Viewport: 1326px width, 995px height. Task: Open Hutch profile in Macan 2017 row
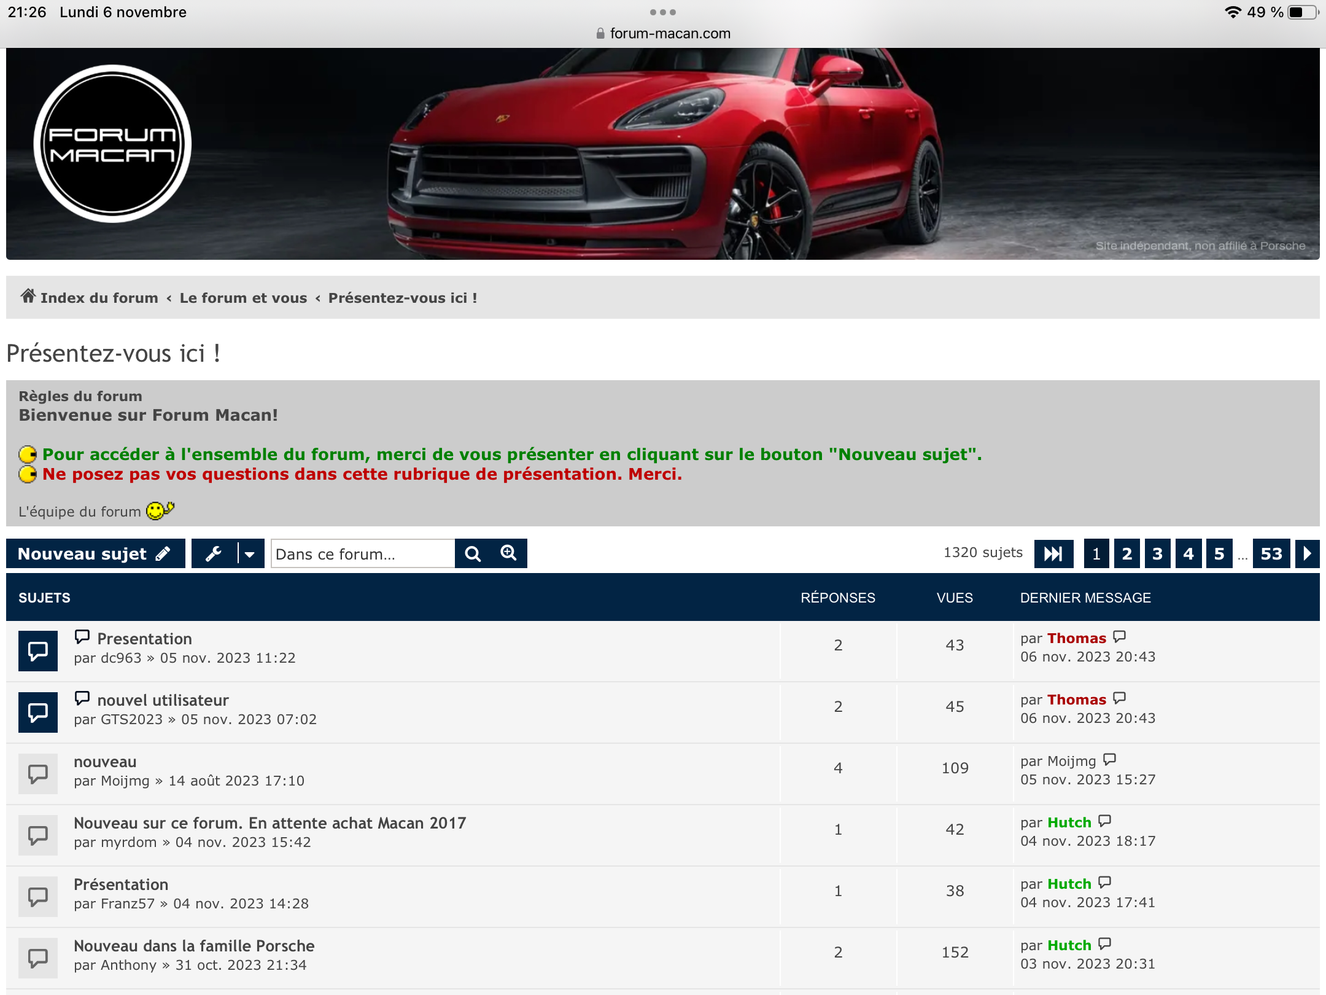1069,822
